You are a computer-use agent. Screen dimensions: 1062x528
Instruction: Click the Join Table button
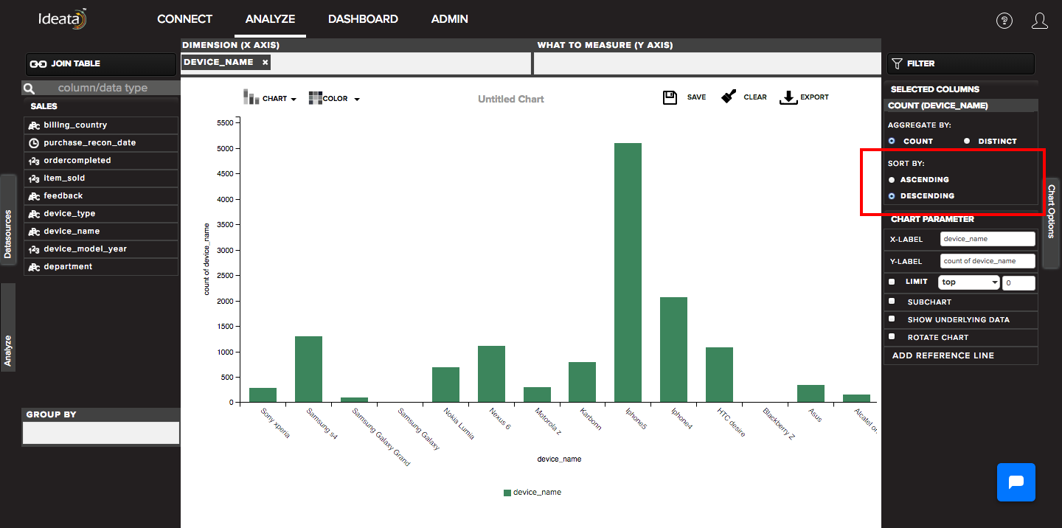(103, 64)
